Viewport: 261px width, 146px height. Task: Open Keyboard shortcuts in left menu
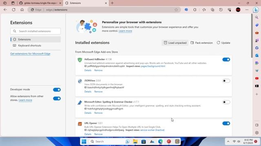[x=35, y=45]
